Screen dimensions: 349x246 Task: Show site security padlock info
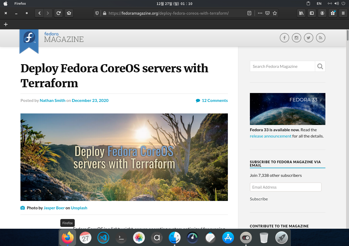click(104, 13)
